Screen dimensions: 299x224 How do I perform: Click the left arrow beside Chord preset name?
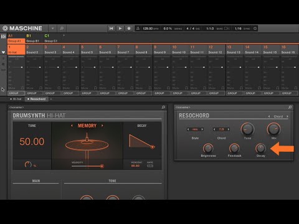pos(269,116)
